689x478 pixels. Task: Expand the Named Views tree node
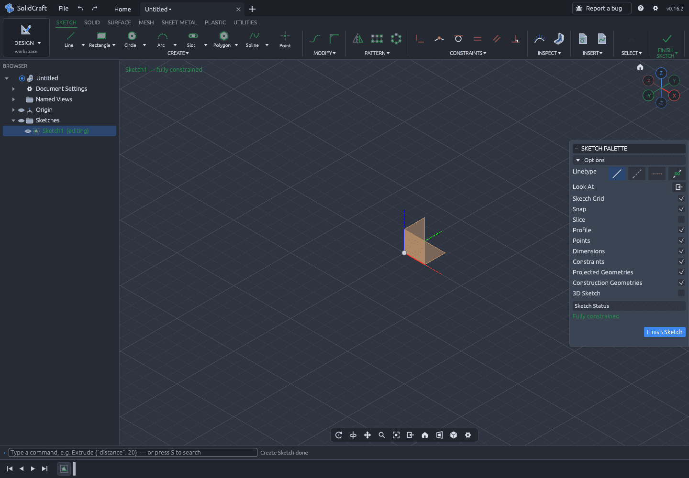[x=13, y=99]
